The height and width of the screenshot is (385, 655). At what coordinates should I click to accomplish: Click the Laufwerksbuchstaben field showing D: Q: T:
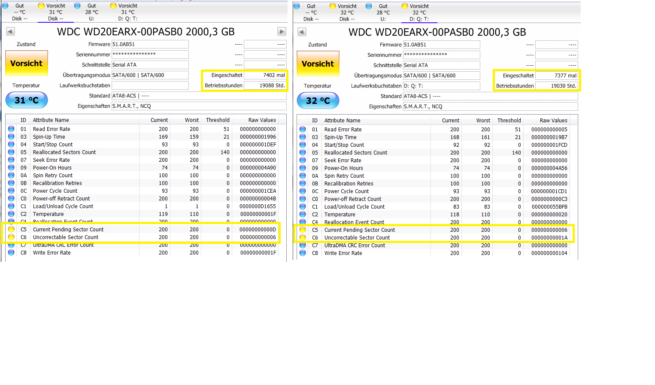pos(442,86)
